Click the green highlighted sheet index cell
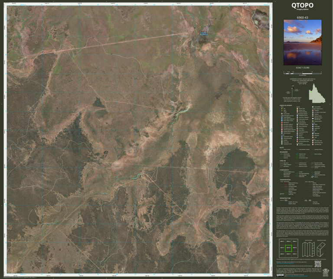 (288, 248)
